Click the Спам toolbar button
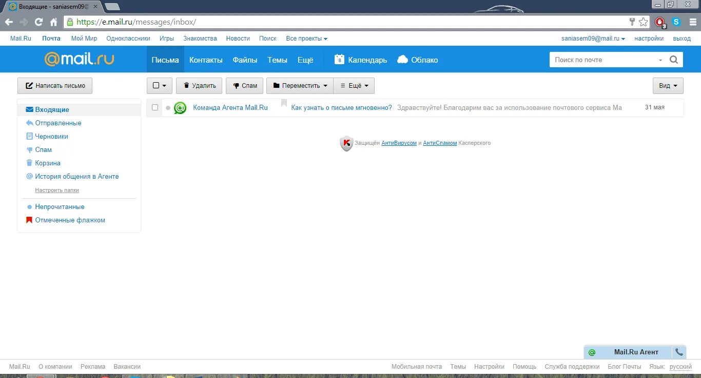701x378 pixels. pos(245,86)
